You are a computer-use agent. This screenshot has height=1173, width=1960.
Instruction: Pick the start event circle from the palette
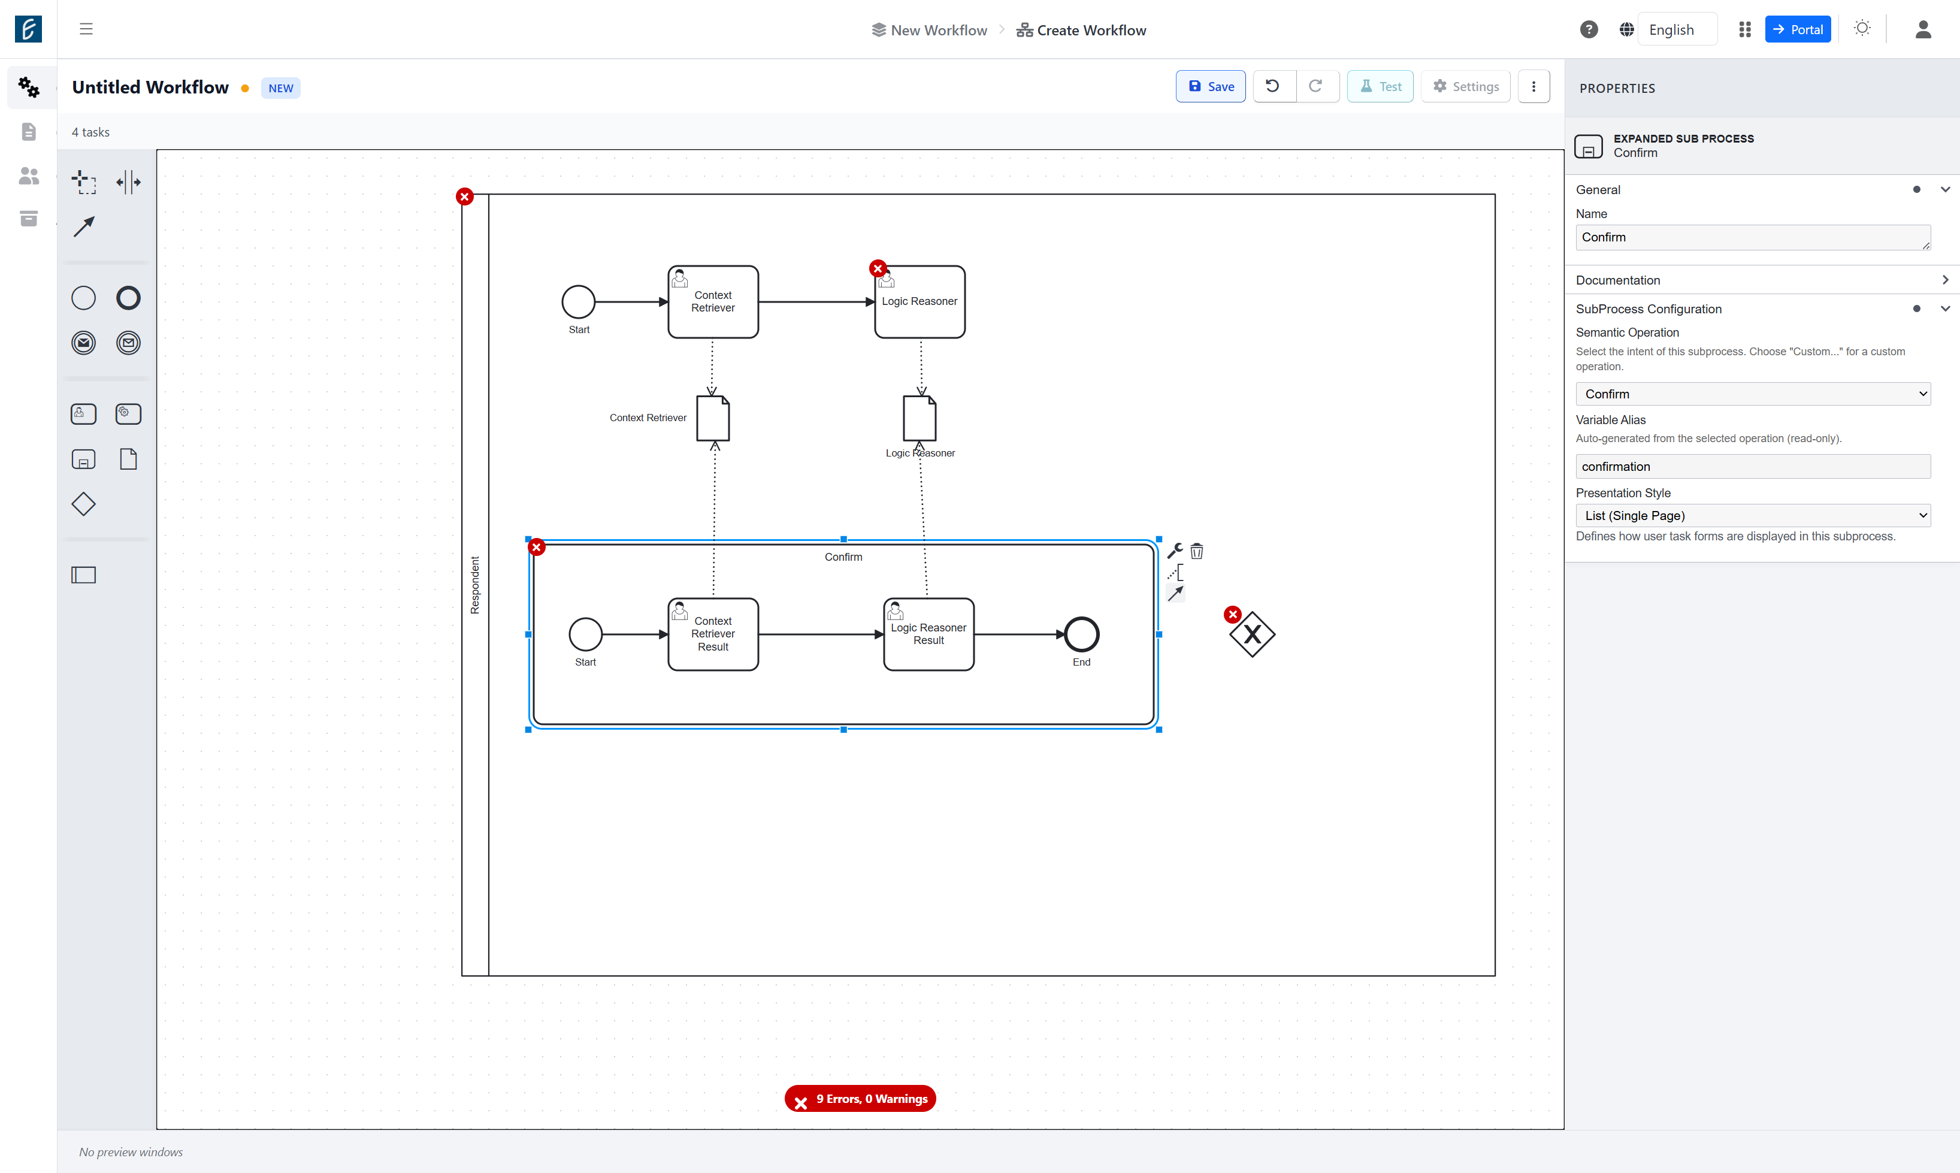(x=84, y=298)
